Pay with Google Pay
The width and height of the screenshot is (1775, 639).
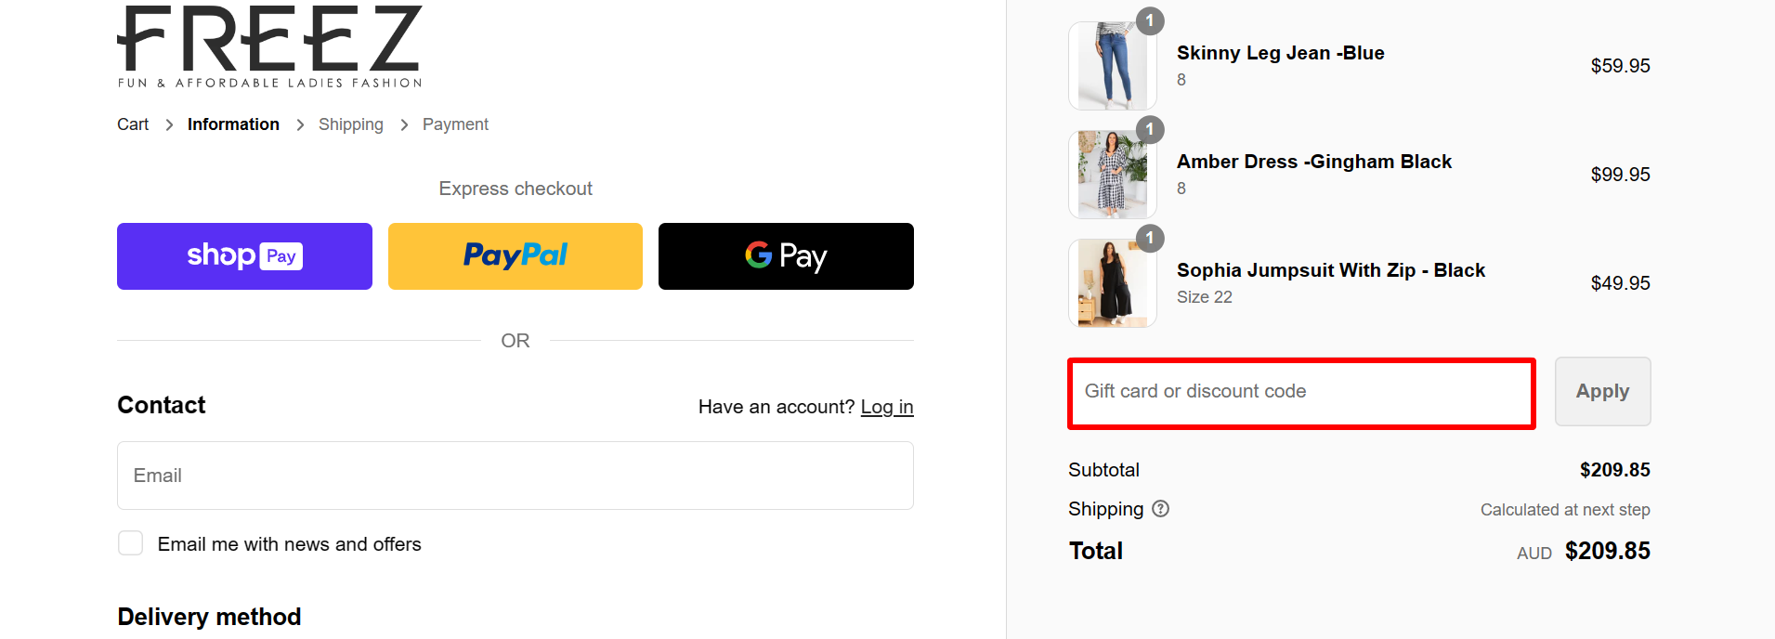(x=785, y=255)
